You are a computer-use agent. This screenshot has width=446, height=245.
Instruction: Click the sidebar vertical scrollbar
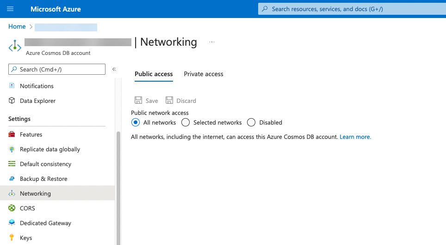[118, 187]
